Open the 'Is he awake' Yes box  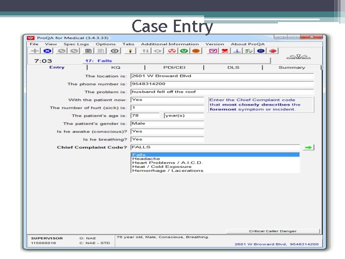tap(167, 131)
